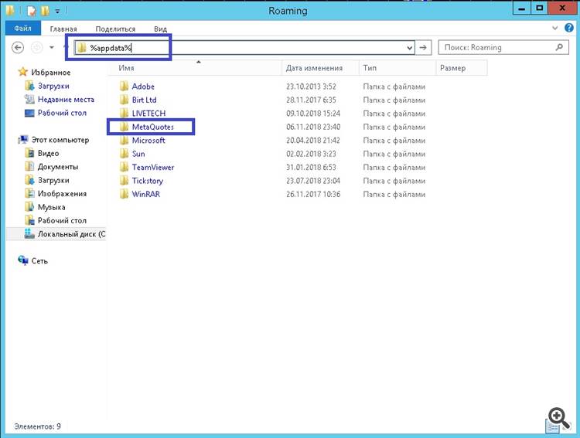Click the TeamViewer folder name
Viewport: 580px width, 438px height.
click(x=153, y=167)
